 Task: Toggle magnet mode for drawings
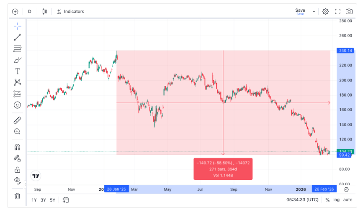pos(17,147)
